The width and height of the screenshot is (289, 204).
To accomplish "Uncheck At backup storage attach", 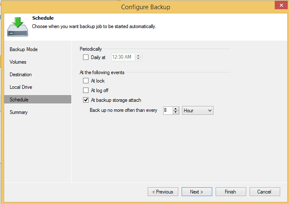I will click(x=86, y=100).
